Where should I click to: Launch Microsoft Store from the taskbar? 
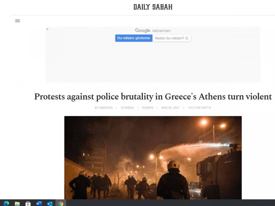tap(28, 203)
